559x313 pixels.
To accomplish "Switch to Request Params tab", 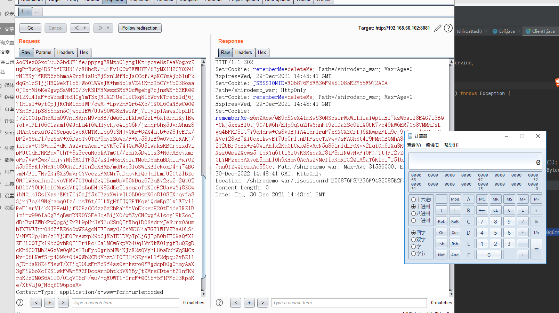I will [x=43, y=52].
